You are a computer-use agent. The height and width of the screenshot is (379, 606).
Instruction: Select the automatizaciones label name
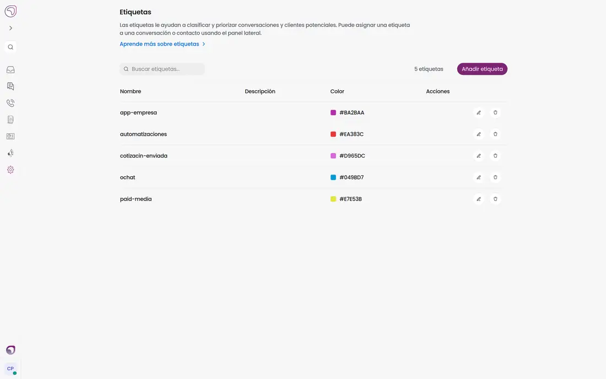tap(143, 134)
